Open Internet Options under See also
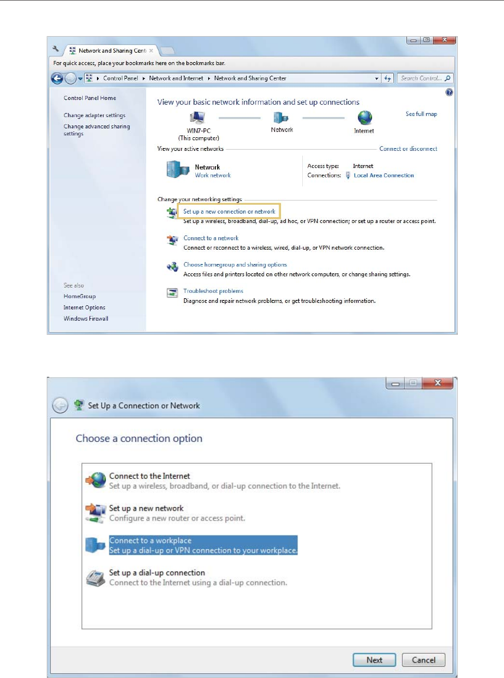The image size is (504, 678). pyautogui.click(x=84, y=308)
